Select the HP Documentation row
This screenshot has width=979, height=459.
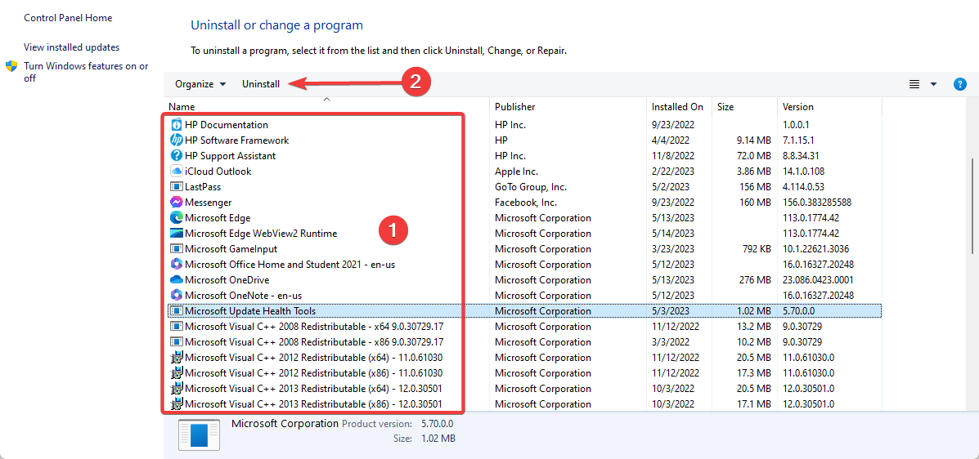523,125
